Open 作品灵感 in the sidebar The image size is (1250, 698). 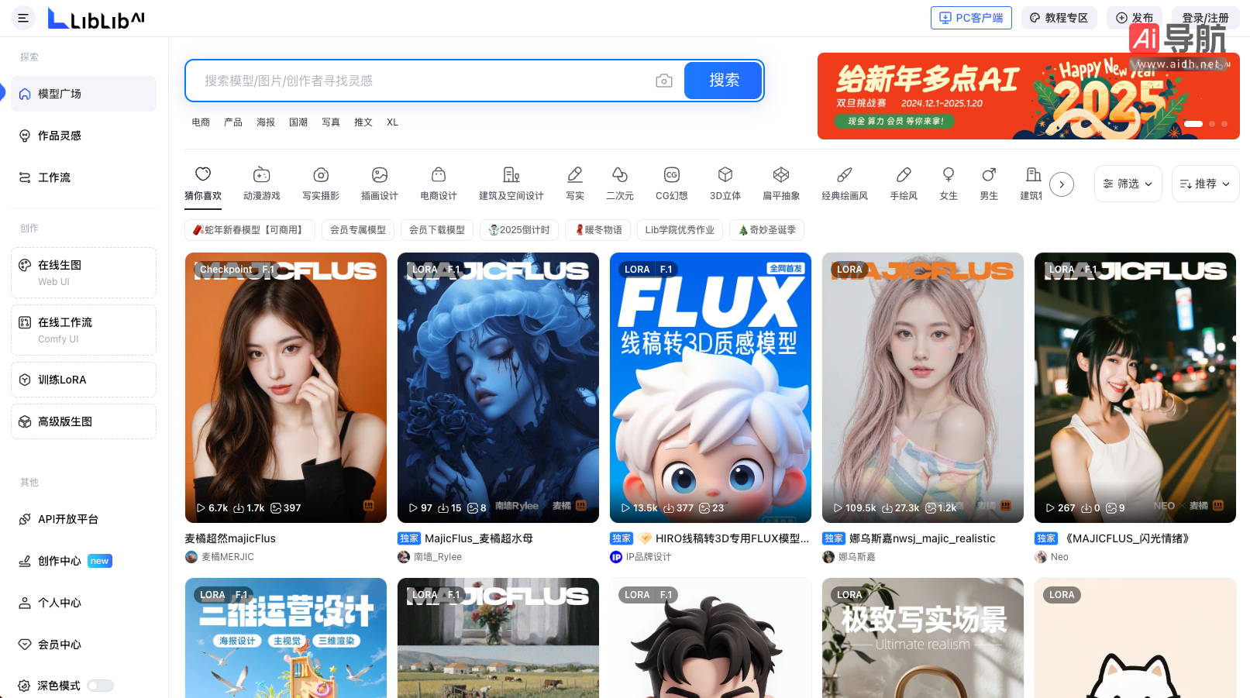(x=60, y=136)
